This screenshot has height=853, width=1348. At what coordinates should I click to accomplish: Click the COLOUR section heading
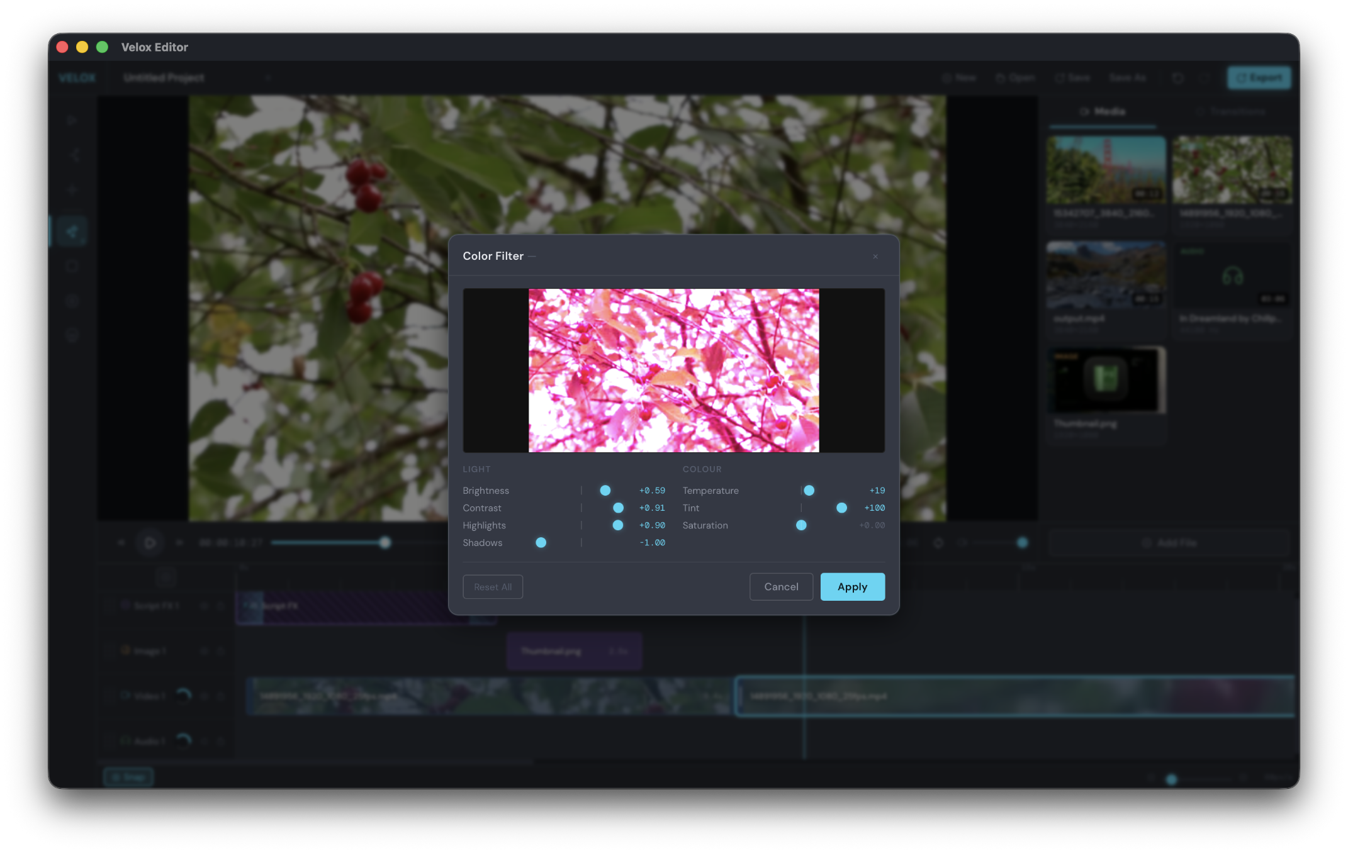click(702, 469)
